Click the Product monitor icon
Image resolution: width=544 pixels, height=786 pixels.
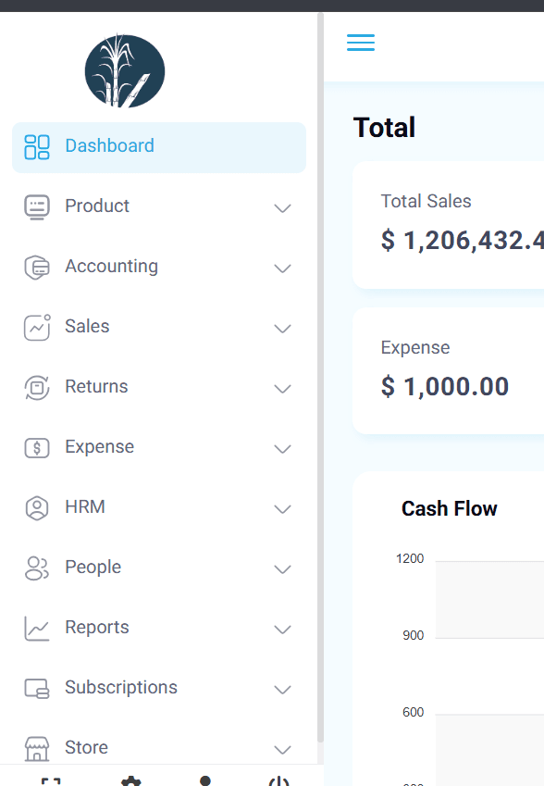click(37, 207)
